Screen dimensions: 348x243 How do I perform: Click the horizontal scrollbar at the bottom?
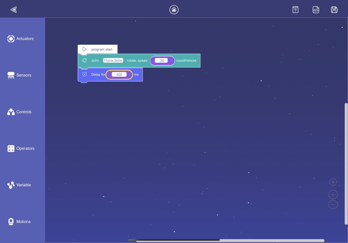178,240
